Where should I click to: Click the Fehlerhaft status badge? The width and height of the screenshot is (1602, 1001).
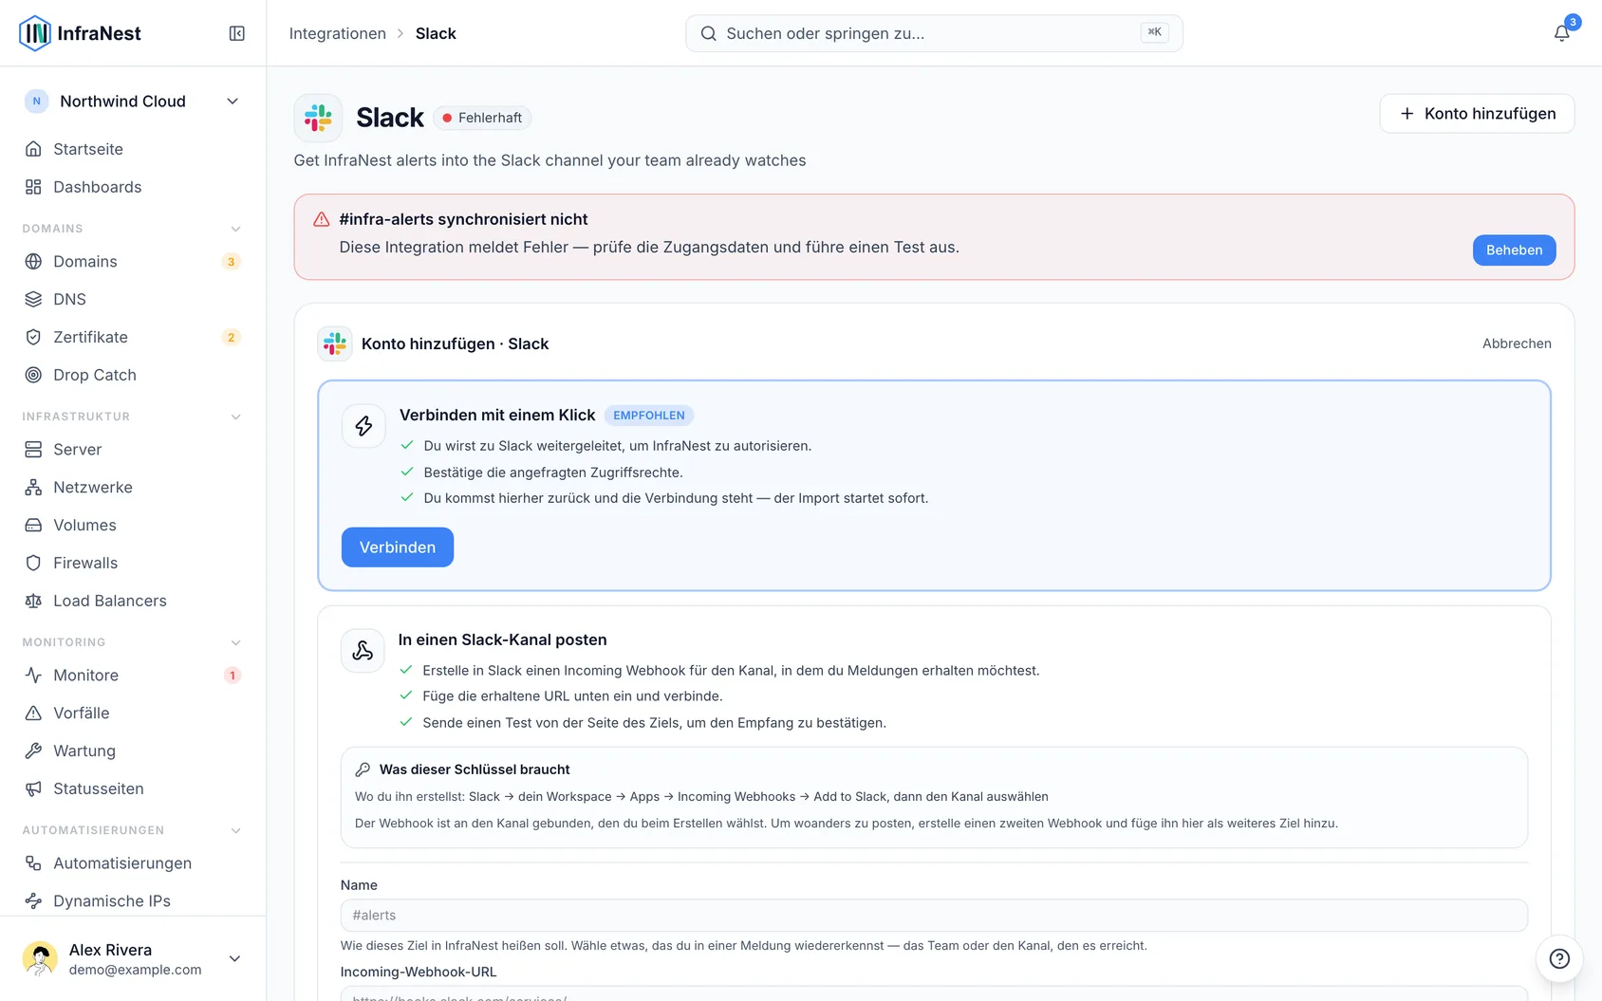(x=482, y=118)
